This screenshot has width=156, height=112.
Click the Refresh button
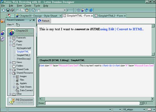[44, 21]
